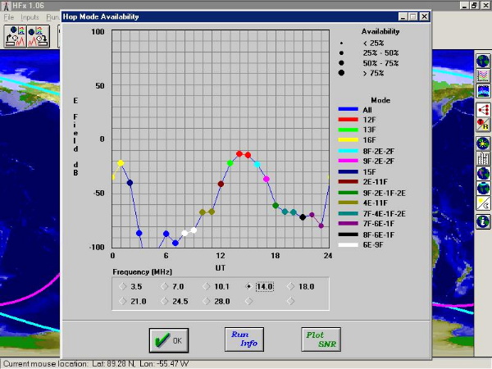Viewport: 492px width, 369px height.
Task: Click the '> 75%' availability legend entry
Action: (x=373, y=73)
